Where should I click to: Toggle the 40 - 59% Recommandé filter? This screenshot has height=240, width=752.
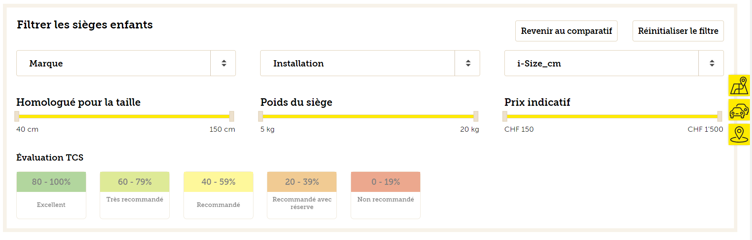tap(218, 195)
